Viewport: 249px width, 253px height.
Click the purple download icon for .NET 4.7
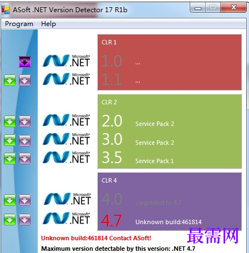pos(24,220)
